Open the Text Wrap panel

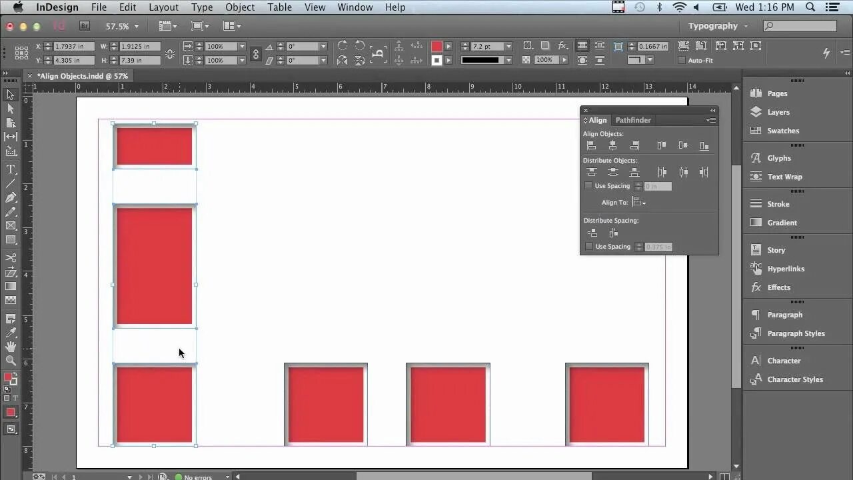784,177
